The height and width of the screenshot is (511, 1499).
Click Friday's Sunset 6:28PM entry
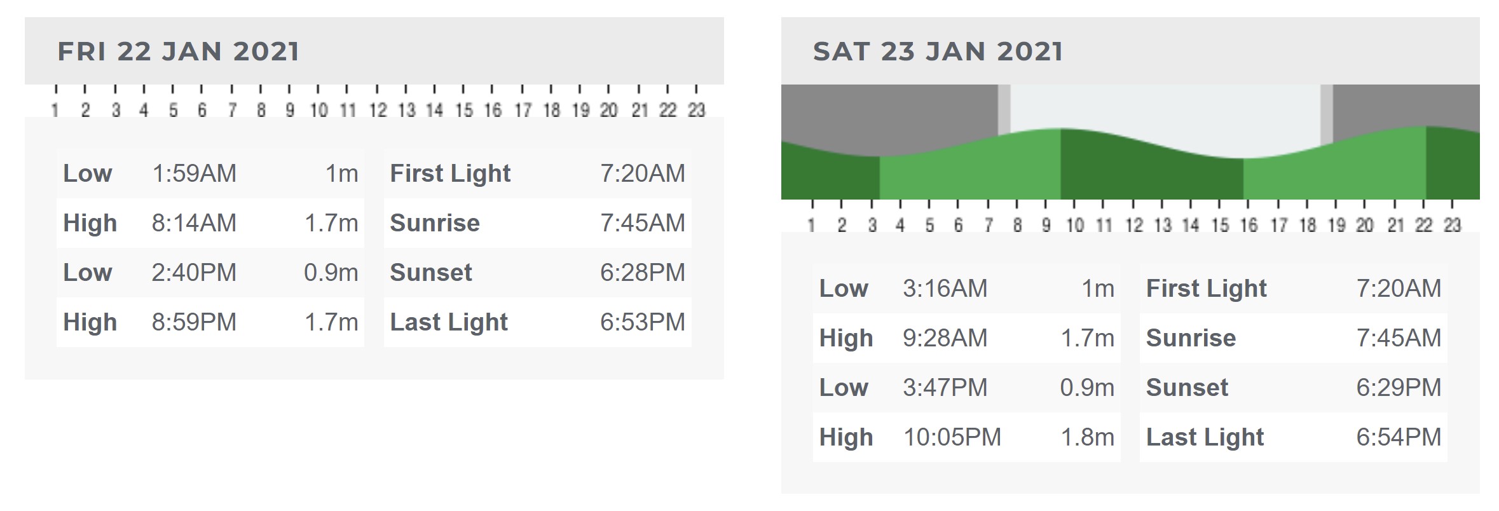538,273
